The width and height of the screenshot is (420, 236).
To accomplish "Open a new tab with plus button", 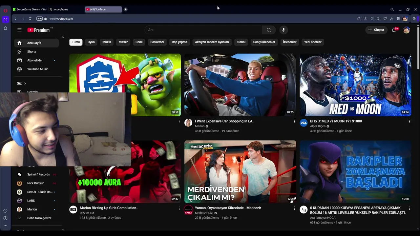I will [125, 10].
